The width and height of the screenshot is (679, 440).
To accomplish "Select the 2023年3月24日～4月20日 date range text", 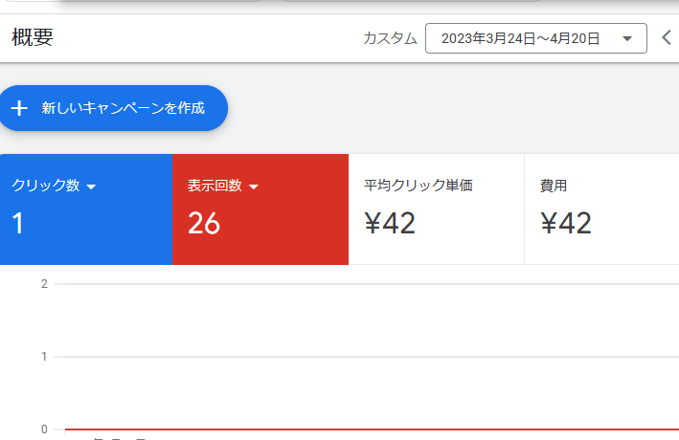I will coord(520,39).
